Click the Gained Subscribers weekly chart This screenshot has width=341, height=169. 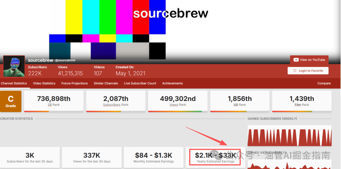(x=290, y=136)
